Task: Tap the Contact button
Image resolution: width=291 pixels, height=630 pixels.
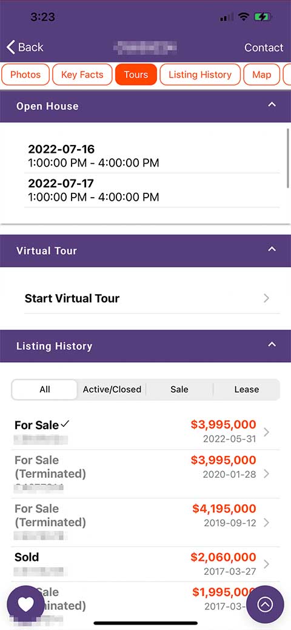Action: point(264,47)
